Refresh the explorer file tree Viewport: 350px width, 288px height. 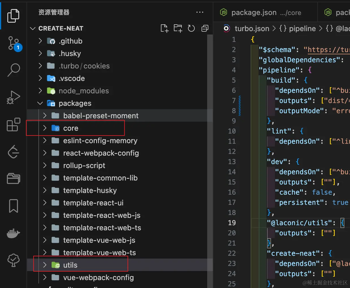tap(191, 28)
